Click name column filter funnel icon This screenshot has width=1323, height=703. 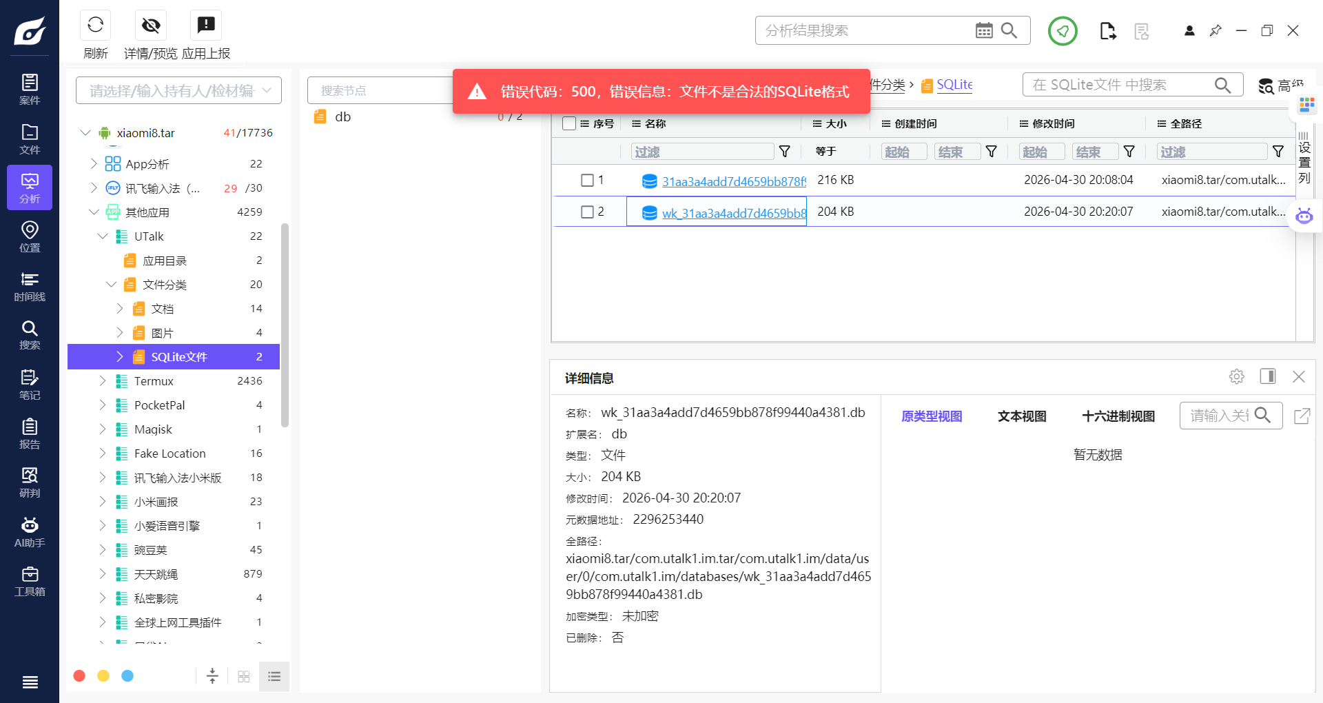[784, 152]
